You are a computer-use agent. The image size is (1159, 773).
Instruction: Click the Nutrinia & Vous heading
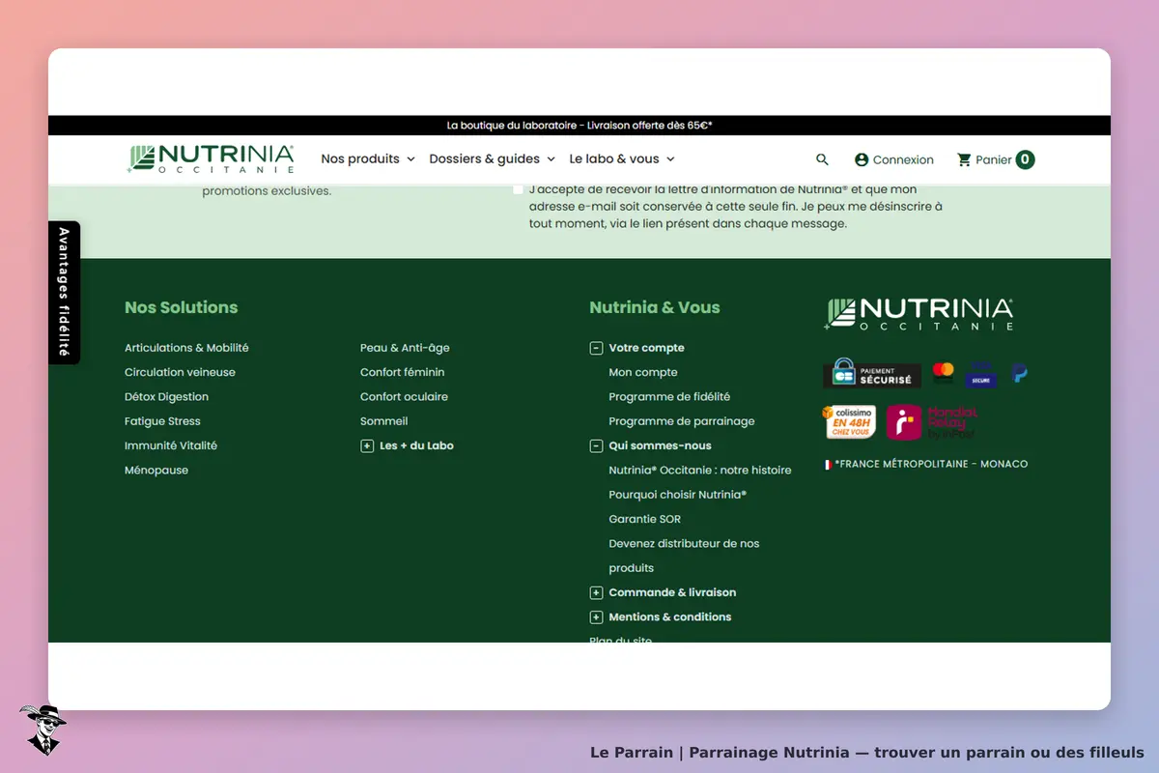tap(655, 307)
